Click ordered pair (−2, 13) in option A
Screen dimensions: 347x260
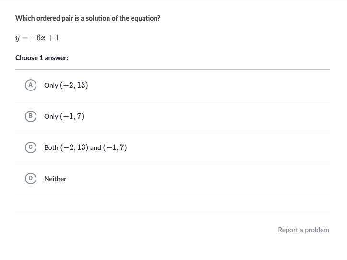(74, 85)
